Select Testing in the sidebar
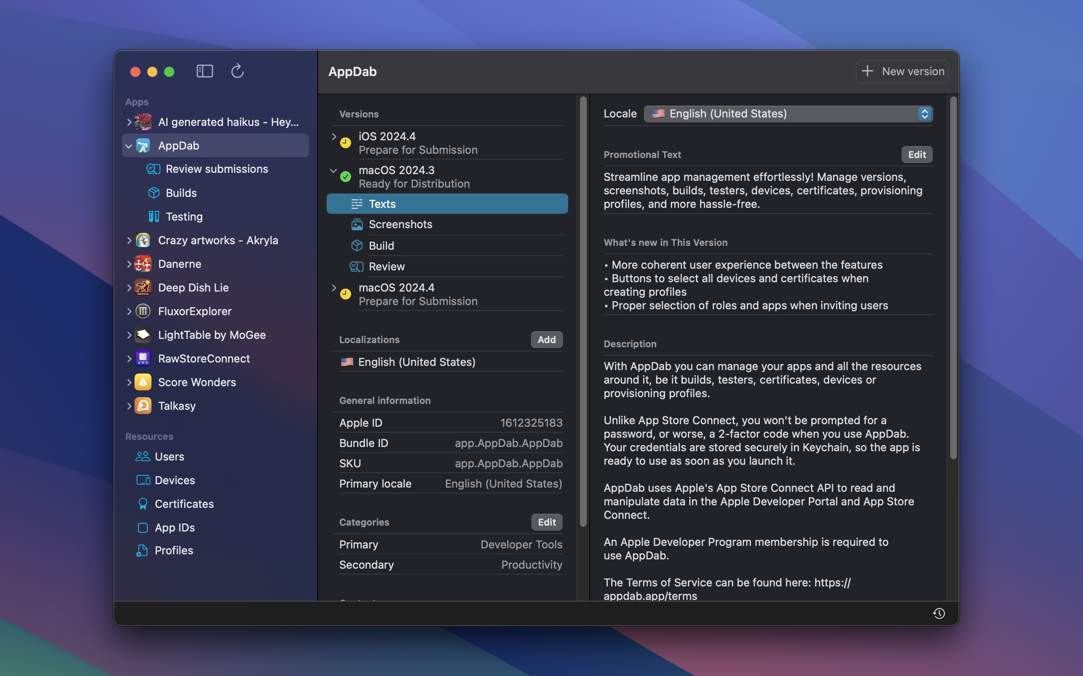 184,216
